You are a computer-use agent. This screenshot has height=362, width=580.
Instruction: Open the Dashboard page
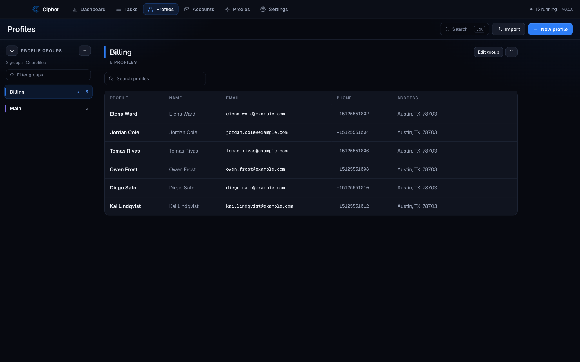tap(89, 9)
